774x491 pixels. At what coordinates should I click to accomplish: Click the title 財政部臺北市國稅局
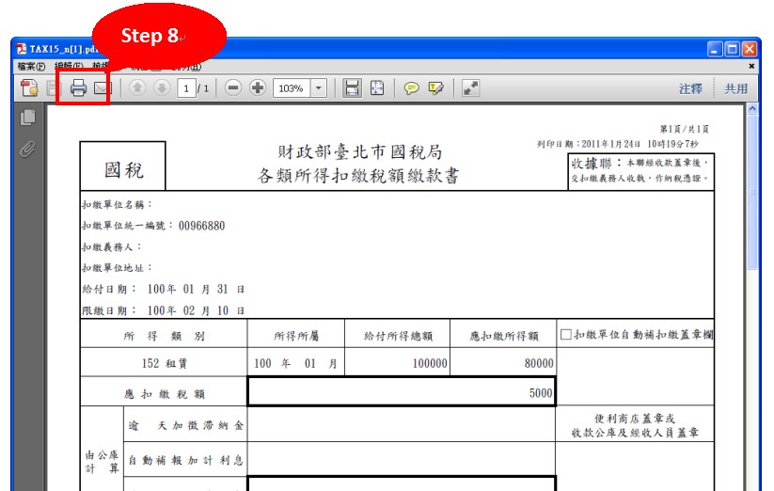coord(359,151)
